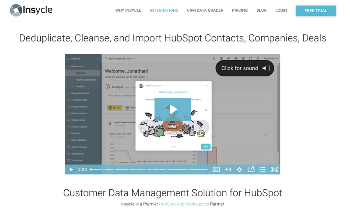Click the help question icon in video top bar
The width and height of the screenshot is (350, 212).
click(243, 58)
